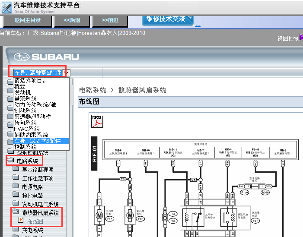The image size is (303, 237).
Task: Expand 电路系统 tree node
Action: pos(27,161)
